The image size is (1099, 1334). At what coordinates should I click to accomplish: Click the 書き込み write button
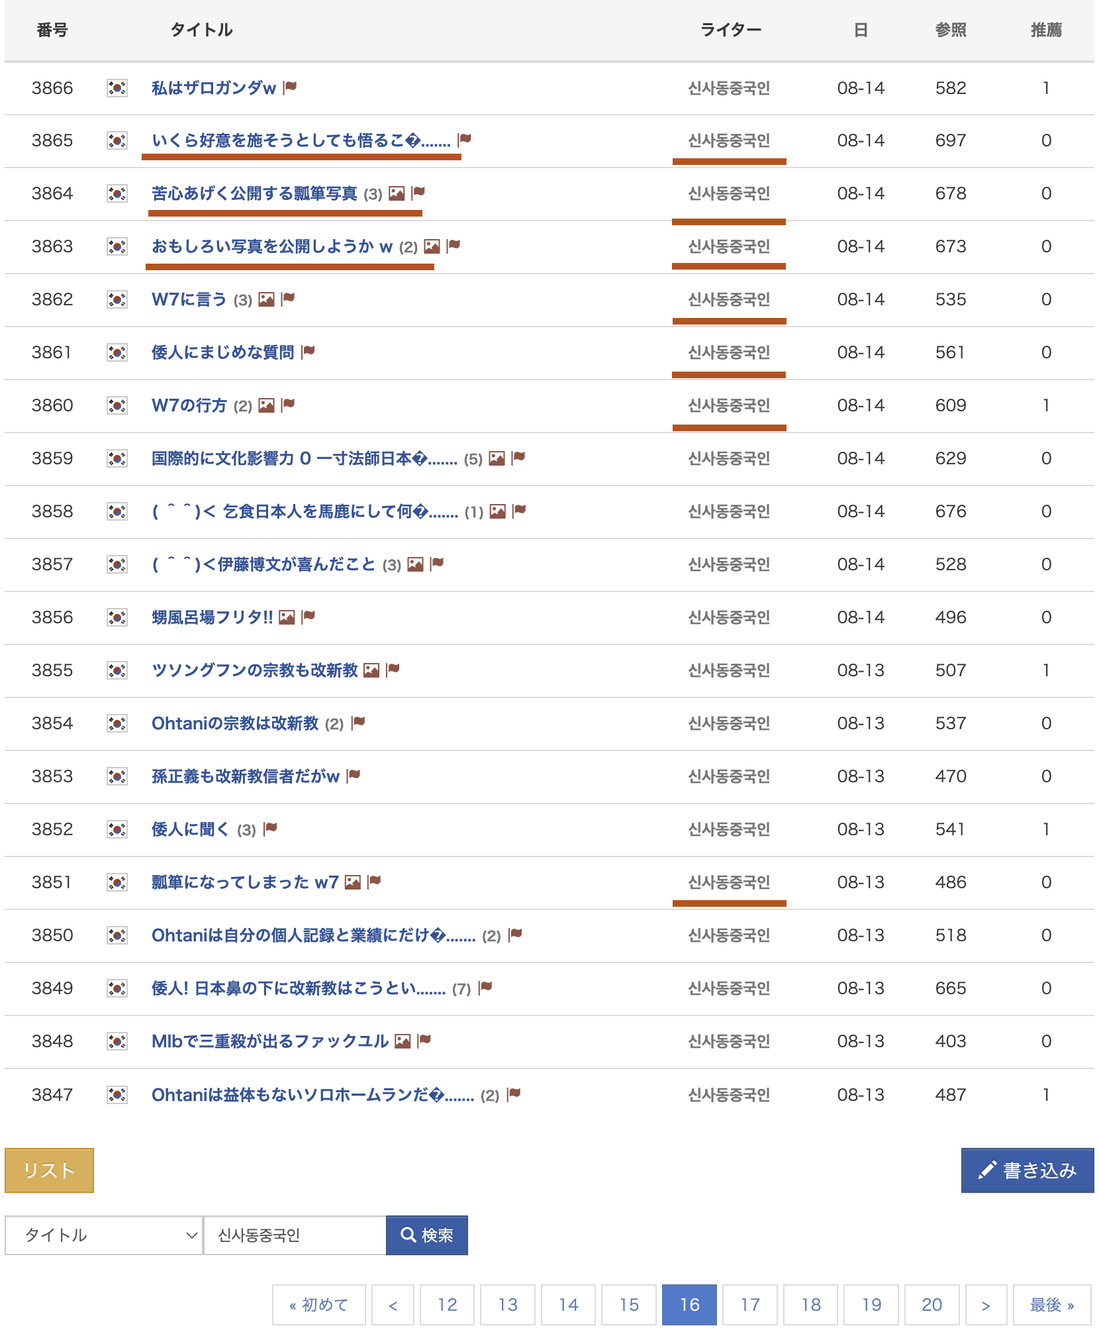coord(1027,1170)
